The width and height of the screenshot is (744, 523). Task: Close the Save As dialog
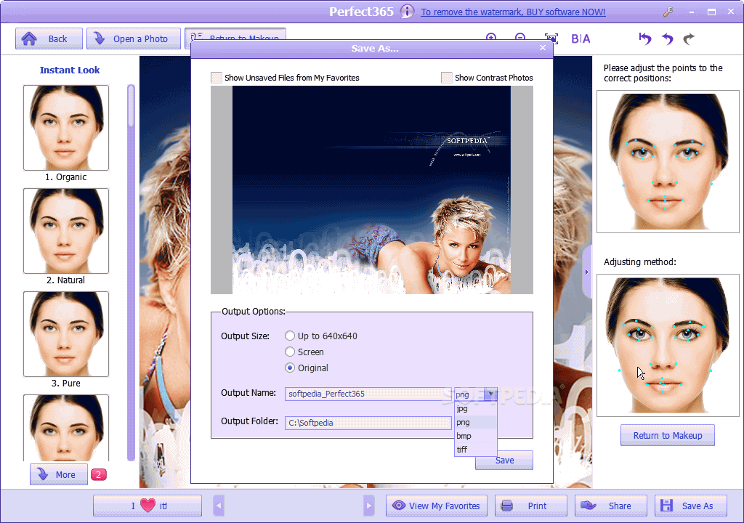(x=543, y=47)
